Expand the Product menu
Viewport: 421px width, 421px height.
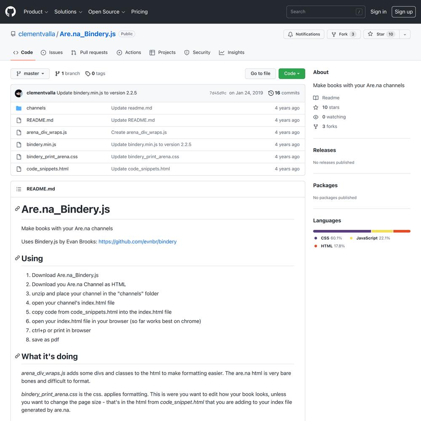36,12
